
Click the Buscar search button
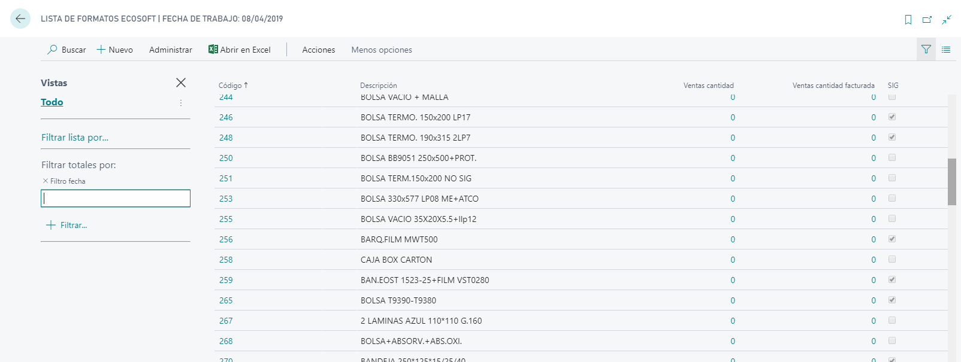67,50
